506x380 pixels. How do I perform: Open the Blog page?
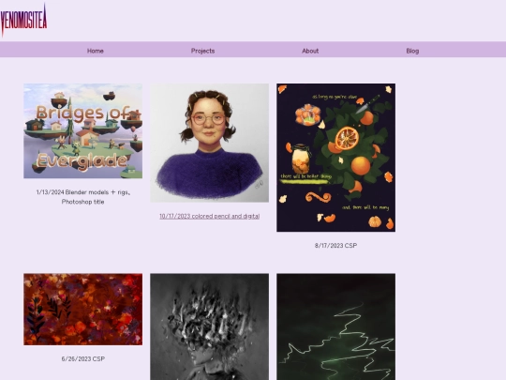412,51
